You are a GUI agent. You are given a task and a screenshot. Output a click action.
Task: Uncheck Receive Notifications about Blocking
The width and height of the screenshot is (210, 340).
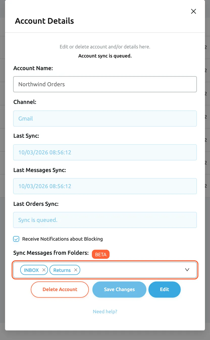(x=16, y=239)
